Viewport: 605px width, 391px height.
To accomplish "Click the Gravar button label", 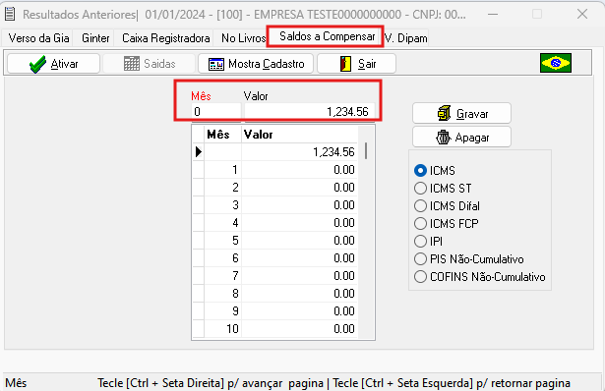I will pos(472,114).
